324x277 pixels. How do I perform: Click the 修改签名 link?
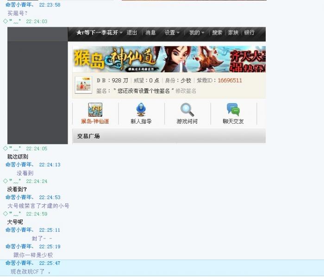click(x=186, y=91)
